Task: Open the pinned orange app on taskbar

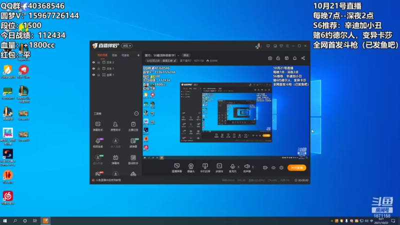Action: [x=45, y=220]
